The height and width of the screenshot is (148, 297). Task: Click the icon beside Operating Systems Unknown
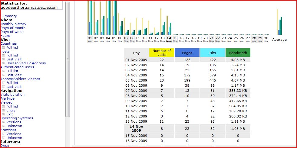[4, 126]
